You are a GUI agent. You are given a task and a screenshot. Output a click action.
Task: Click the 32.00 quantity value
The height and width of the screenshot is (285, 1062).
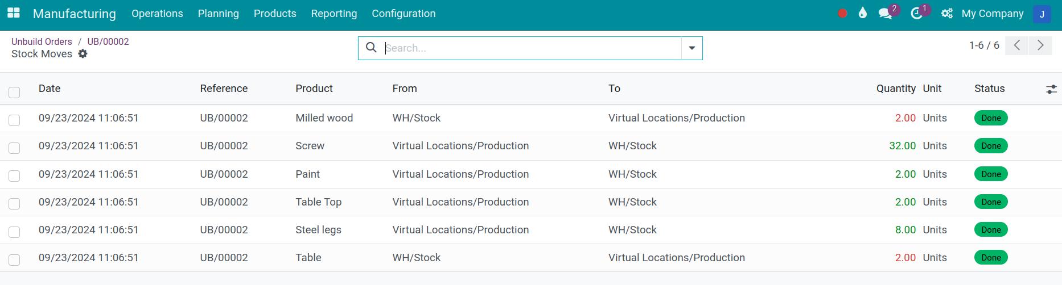pyautogui.click(x=903, y=146)
